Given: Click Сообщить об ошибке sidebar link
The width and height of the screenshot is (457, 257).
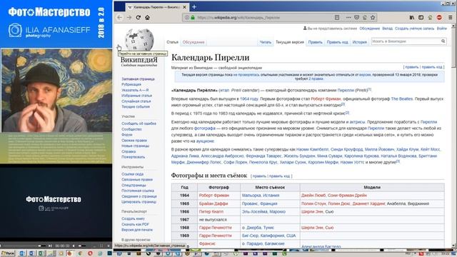Looking at the screenshot, I should click(139, 124).
